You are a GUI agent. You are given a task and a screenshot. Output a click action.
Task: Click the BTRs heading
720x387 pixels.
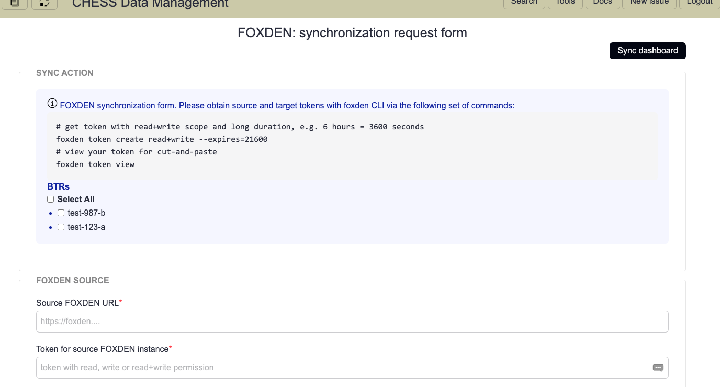click(x=58, y=187)
